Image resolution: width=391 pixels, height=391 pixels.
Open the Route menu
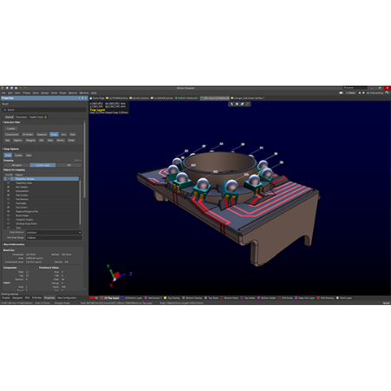tap(63, 93)
